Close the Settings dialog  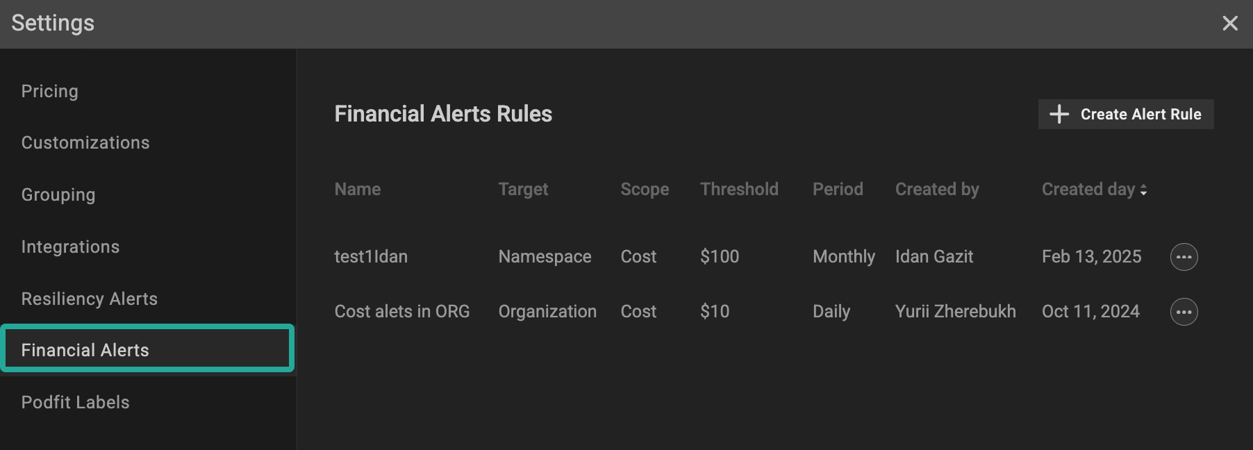click(1230, 23)
